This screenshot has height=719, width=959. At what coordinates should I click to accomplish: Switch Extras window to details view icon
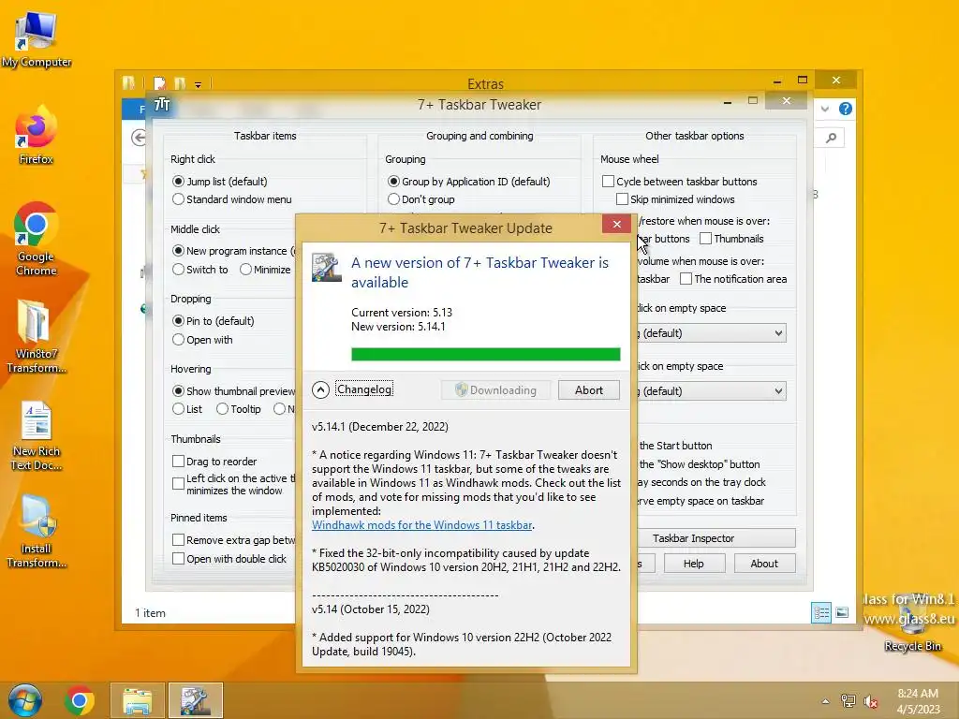pos(820,612)
